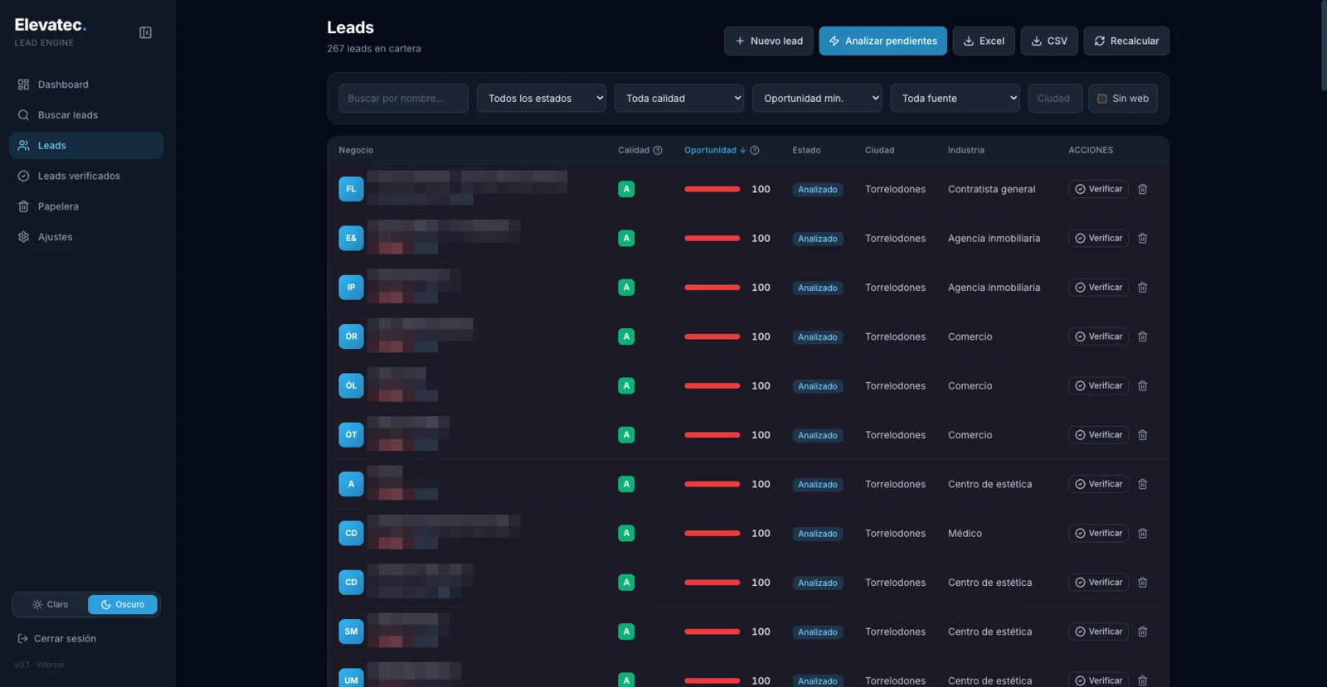The image size is (1327, 687).
Task: Export leads with Excel button
Action: pyautogui.click(x=984, y=41)
